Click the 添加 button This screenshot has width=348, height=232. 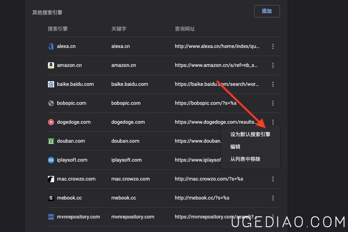click(267, 11)
